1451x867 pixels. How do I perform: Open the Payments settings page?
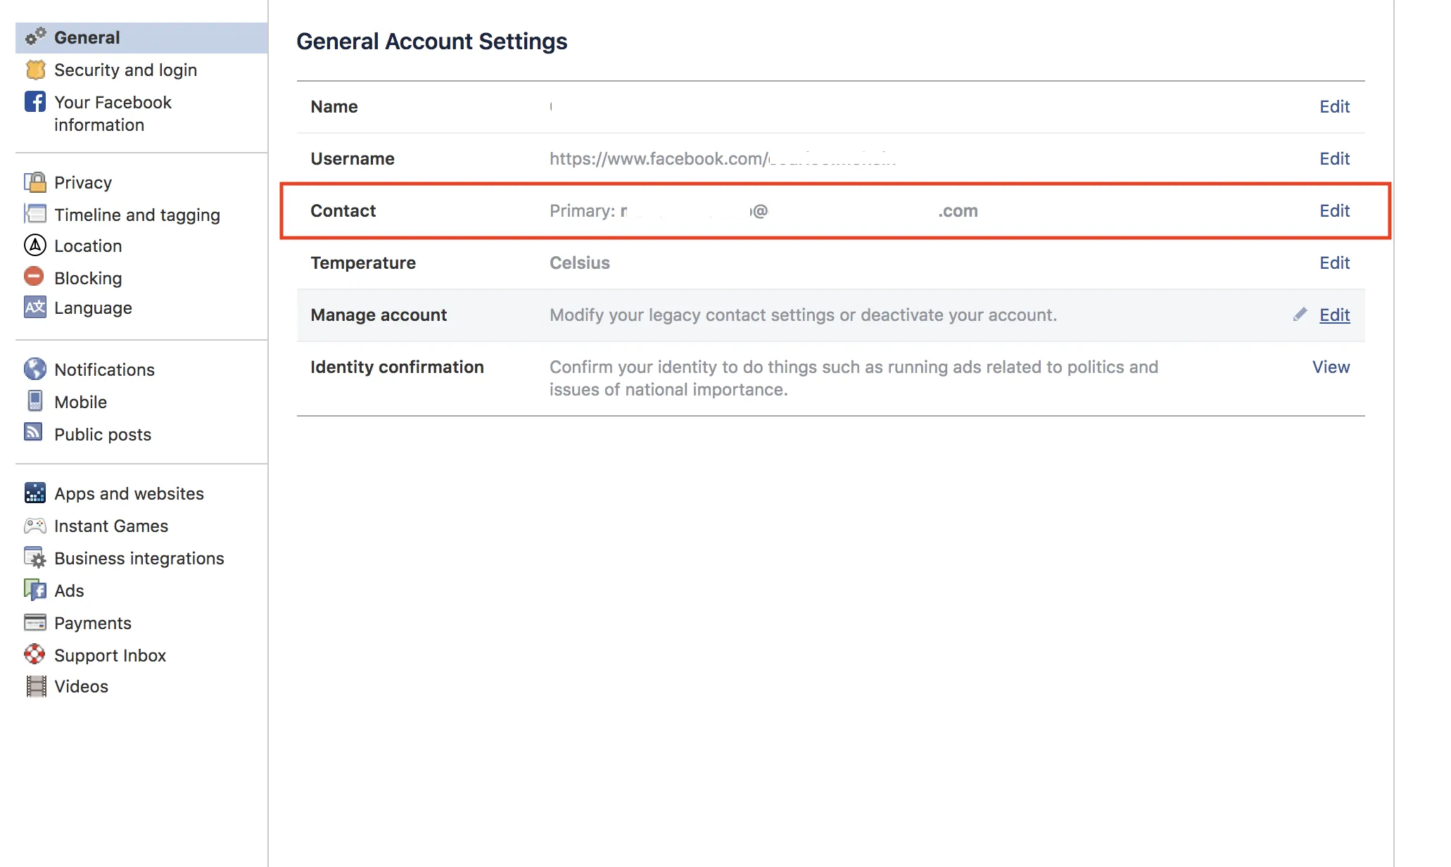[x=92, y=623]
